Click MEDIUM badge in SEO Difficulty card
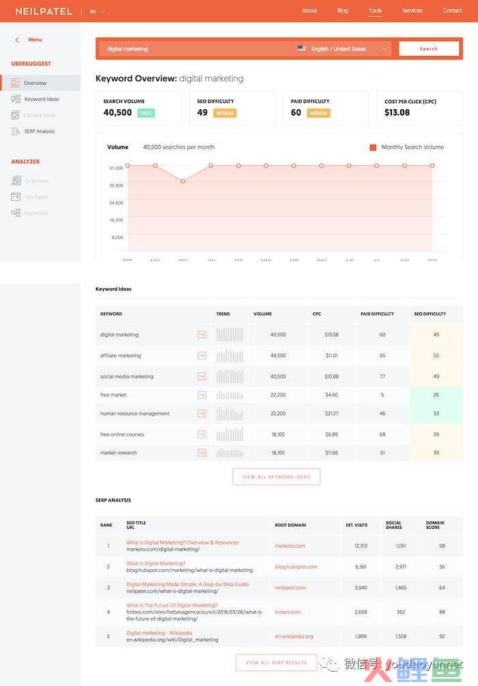This screenshot has width=478, height=686. [x=225, y=113]
